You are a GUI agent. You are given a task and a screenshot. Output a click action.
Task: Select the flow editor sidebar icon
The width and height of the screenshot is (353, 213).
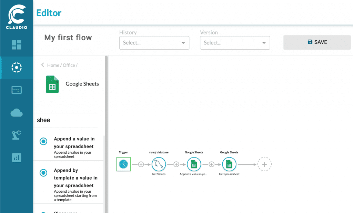click(17, 67)
